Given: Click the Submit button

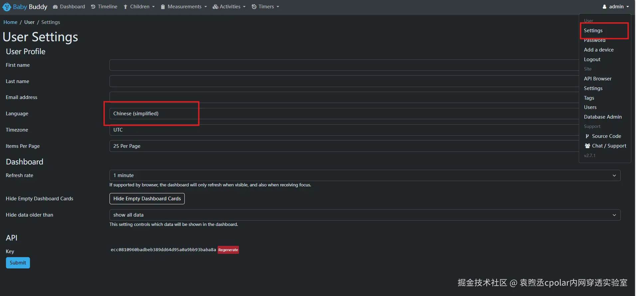Looking at the screenshot, I should (18, 263).
